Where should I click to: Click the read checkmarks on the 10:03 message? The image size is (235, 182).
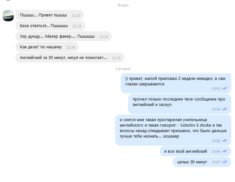[x=225, y=88]
